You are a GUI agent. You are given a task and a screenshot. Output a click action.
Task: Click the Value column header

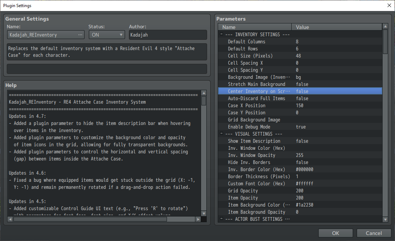click(x=337, y=27)
